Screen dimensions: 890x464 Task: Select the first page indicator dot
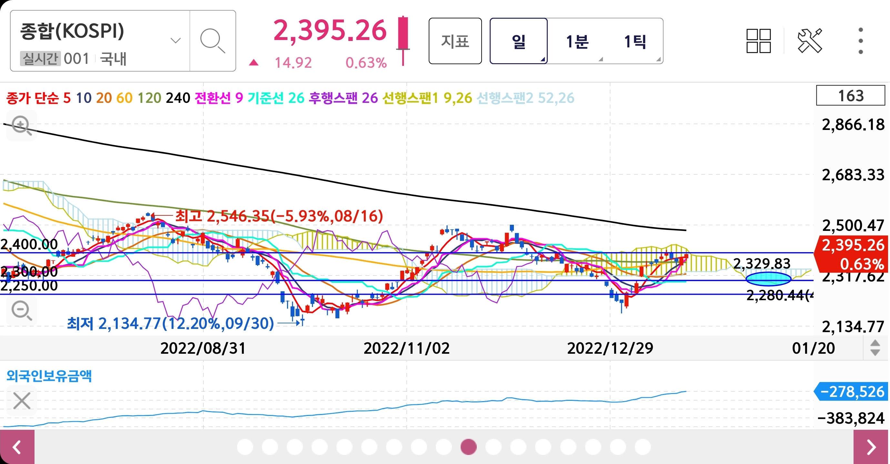245,447
